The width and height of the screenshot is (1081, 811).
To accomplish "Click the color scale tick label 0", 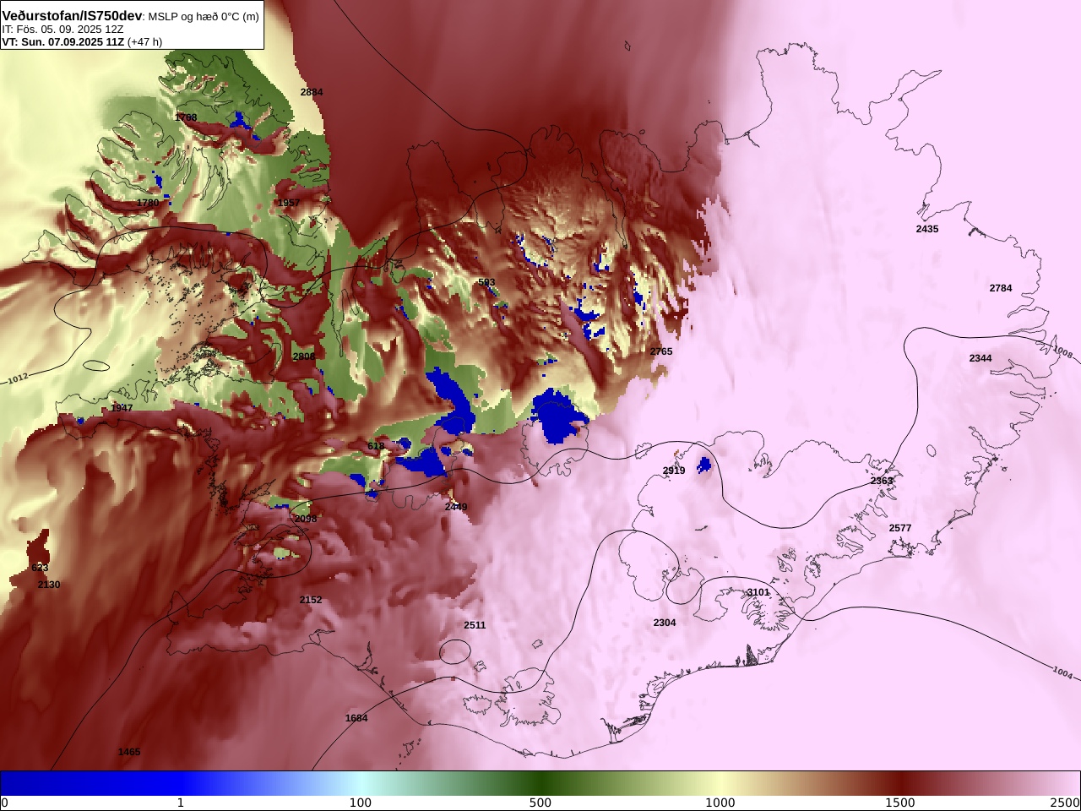I will (x=4, y=803).
